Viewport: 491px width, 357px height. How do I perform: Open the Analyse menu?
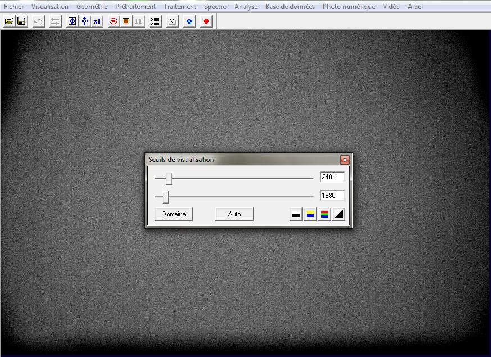click(246, 7)
